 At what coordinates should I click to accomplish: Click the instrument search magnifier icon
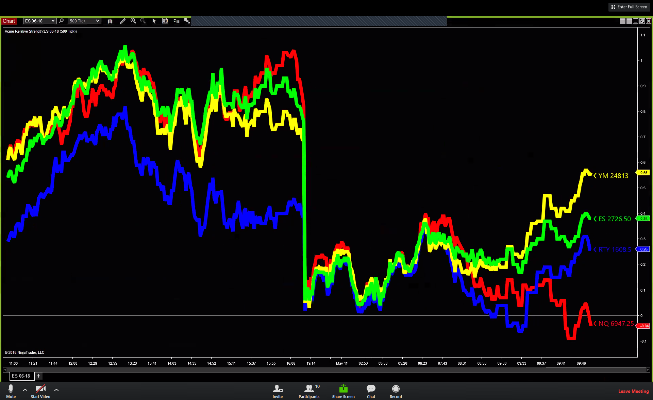point(62,21)
